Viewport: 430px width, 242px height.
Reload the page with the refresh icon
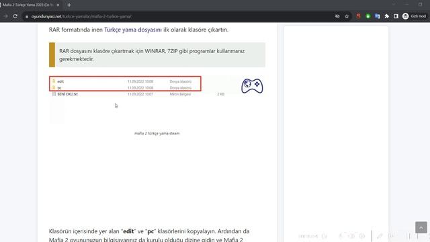[x=15, y=16]
